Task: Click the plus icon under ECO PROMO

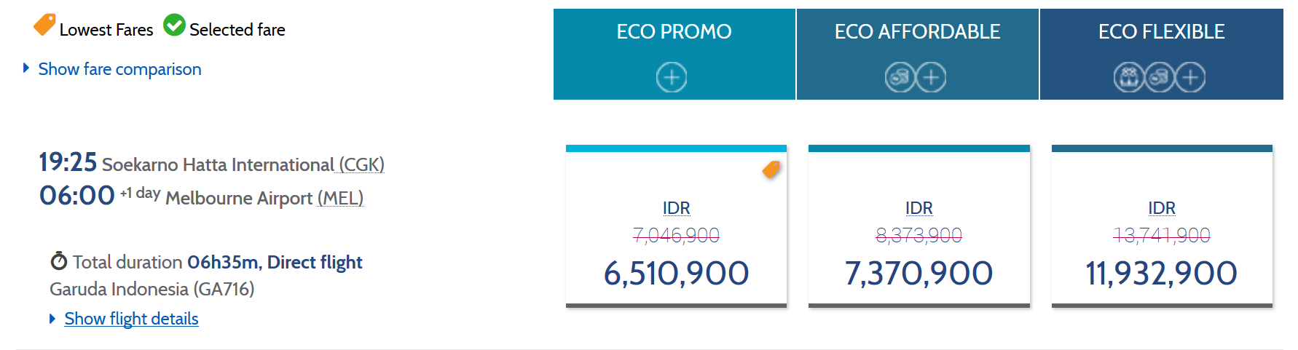Action: click(x=672, y=77)
